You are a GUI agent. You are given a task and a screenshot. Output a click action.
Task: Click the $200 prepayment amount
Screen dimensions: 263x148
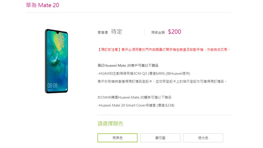[174, 32]
